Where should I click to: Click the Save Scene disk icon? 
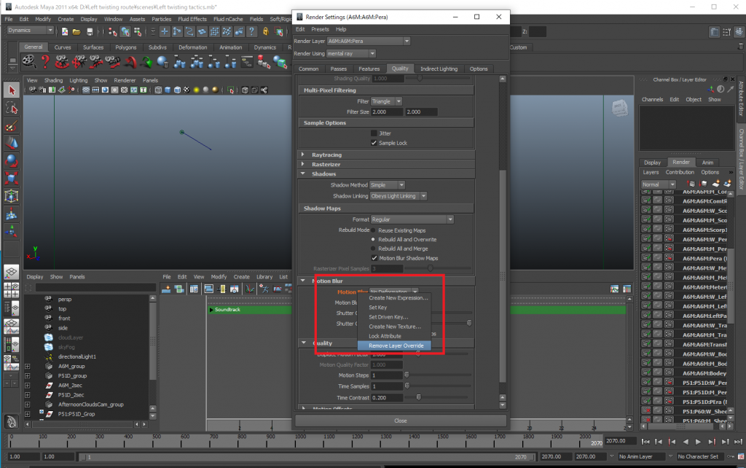(90, 31)
